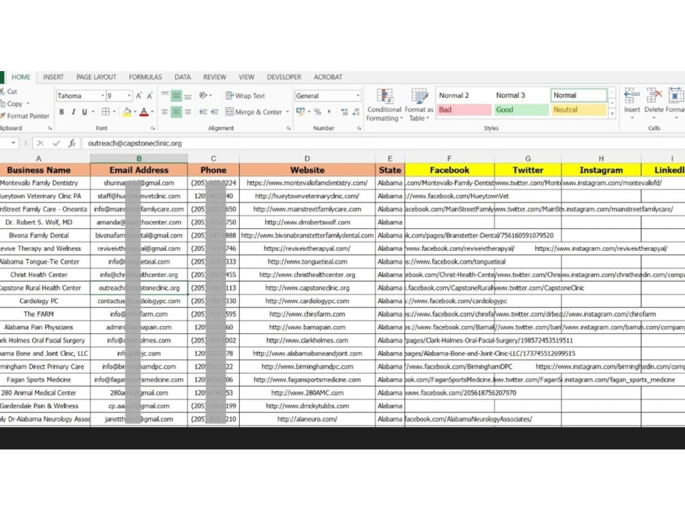Viewport: 685px width, 513px height.
Task: Align text to the right
Action: pyautogui.click(x=188, y=112)
